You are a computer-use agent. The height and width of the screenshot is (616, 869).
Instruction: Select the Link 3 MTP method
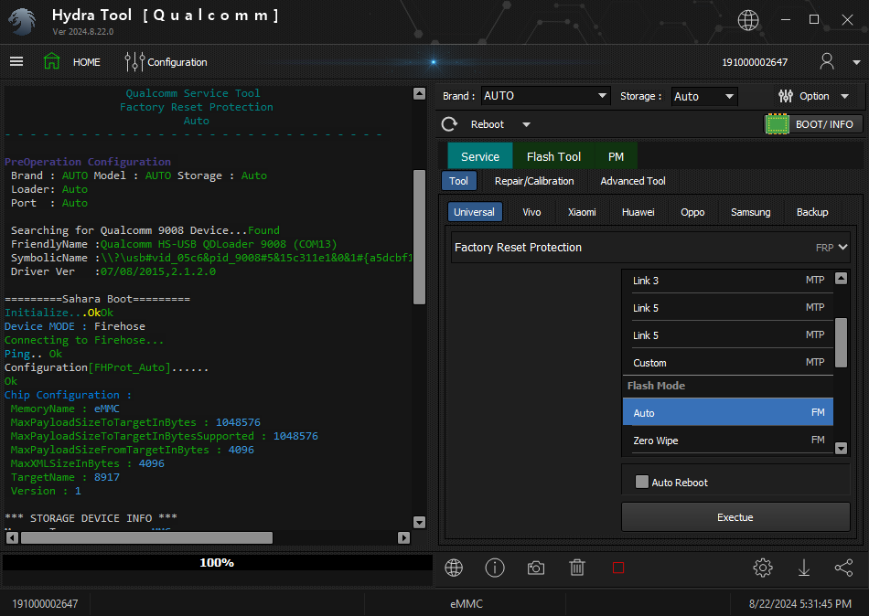[x=728, y=281]
